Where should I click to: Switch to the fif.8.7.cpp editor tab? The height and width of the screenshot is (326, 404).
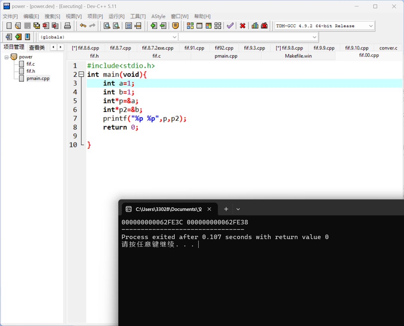(x=121, y=48)
